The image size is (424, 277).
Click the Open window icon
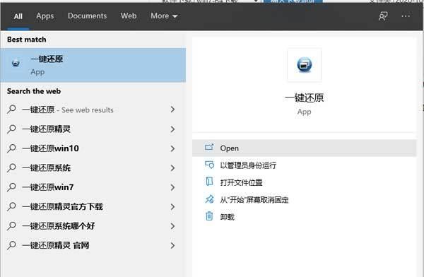coord(209,148)
